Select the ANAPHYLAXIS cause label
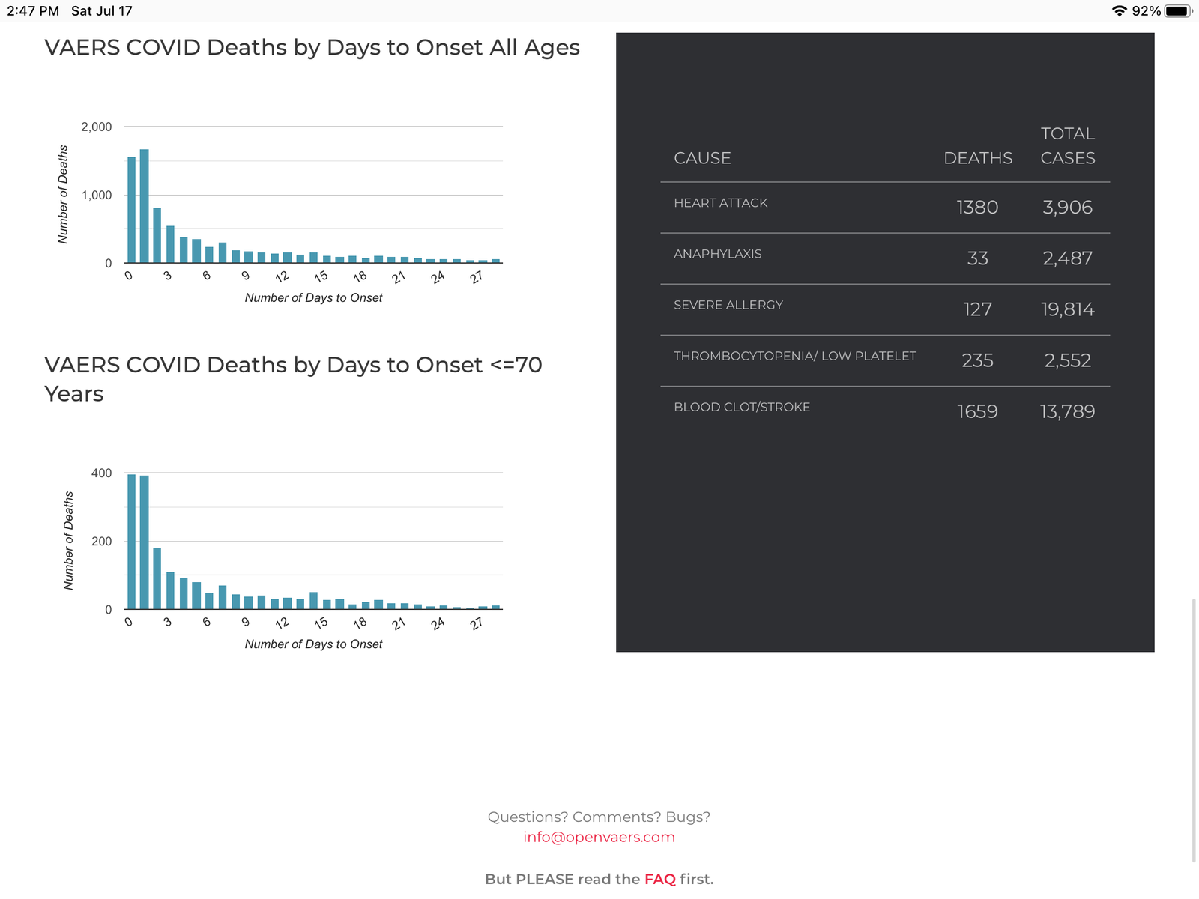This screenshot has width=1199, height=899. (717, 254)
